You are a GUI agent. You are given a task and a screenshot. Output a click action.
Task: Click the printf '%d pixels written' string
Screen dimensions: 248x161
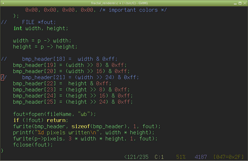click(x=67, y=133)
